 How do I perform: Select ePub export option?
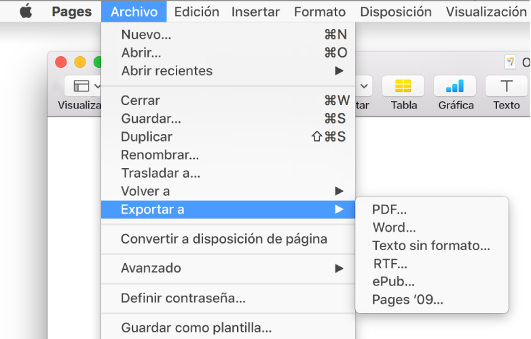click(394, 281)
